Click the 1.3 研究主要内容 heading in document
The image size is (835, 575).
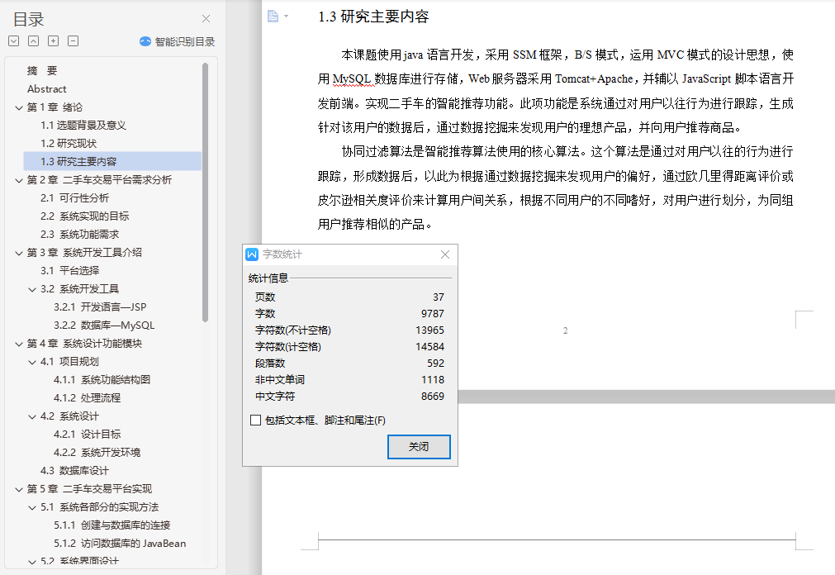click(373, 17)
